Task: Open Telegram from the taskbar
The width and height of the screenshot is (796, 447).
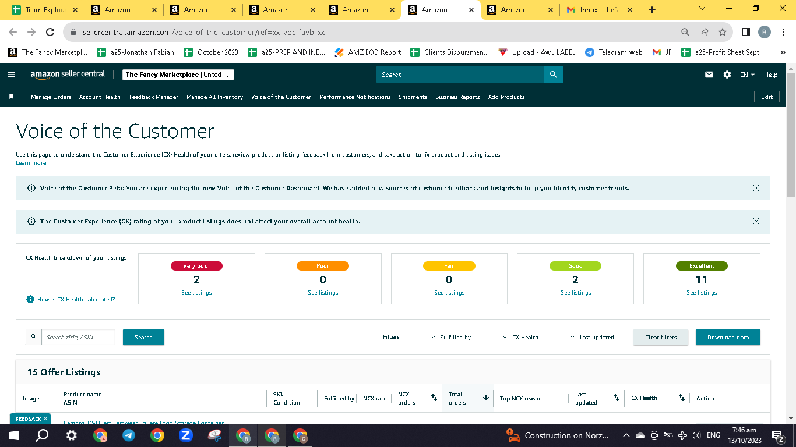Action: 129,435
